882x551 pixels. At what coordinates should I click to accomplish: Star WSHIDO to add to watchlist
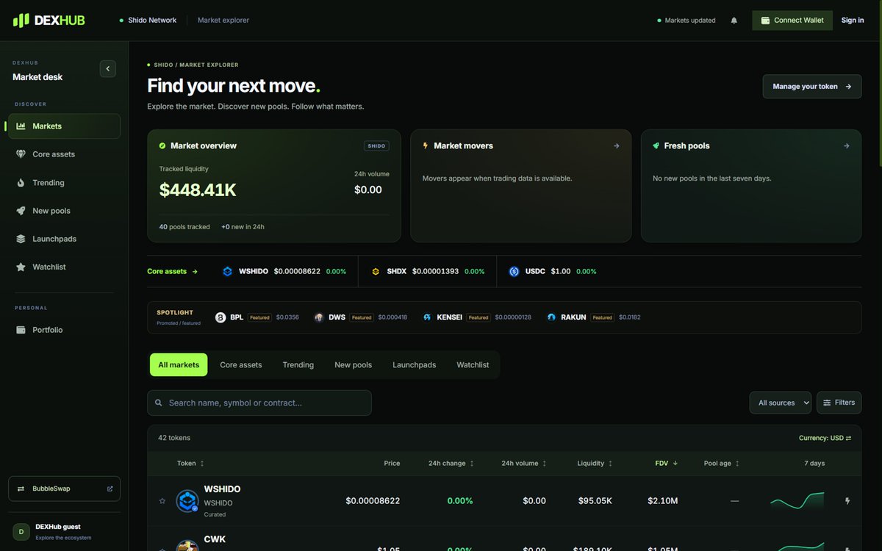[x=162, y=501]
